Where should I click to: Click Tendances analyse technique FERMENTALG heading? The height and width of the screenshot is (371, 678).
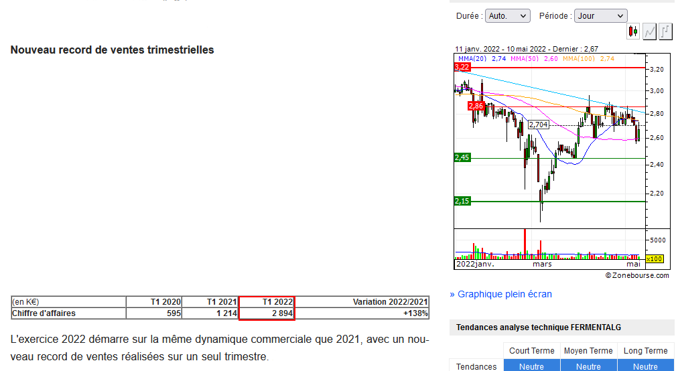539,327
